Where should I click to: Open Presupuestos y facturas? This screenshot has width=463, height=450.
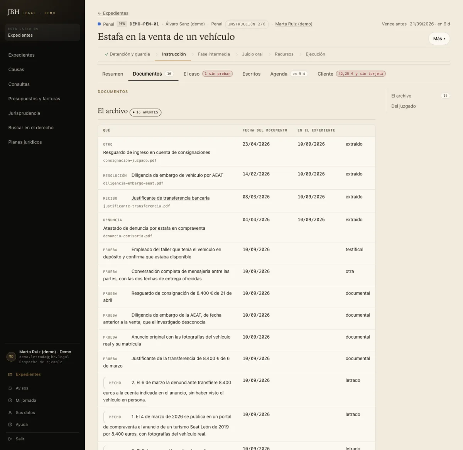click(34, 99)
